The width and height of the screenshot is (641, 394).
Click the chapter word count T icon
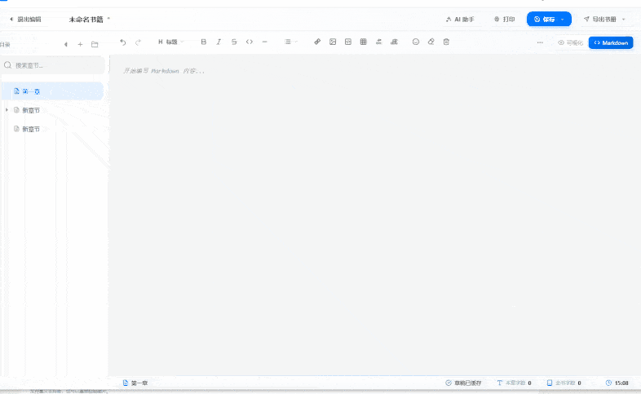click(x=500, y=383)
